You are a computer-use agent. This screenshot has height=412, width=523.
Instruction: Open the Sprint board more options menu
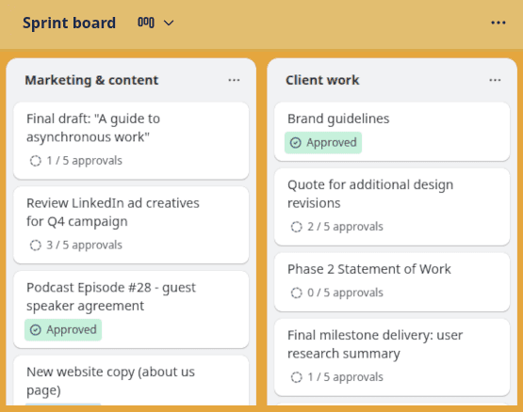(498, 23)
